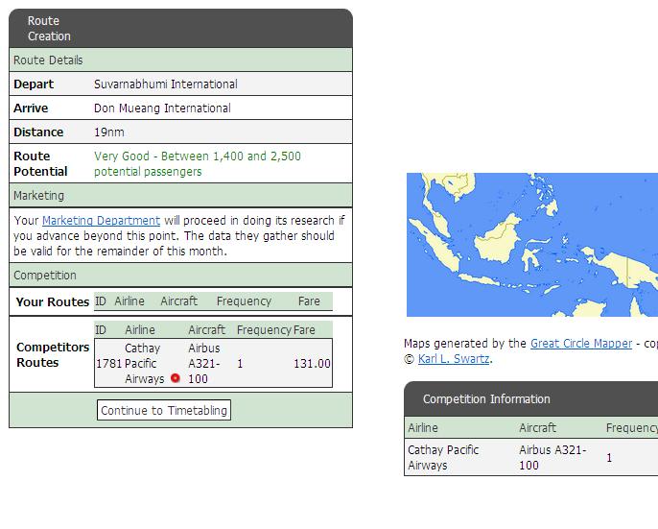Visit the Karl L. Swartz link
The image size is (658, 529).
point(454,359)
